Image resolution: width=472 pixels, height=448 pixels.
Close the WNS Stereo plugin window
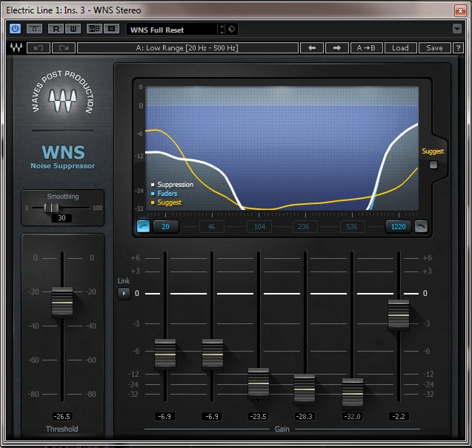click(460, 11)
